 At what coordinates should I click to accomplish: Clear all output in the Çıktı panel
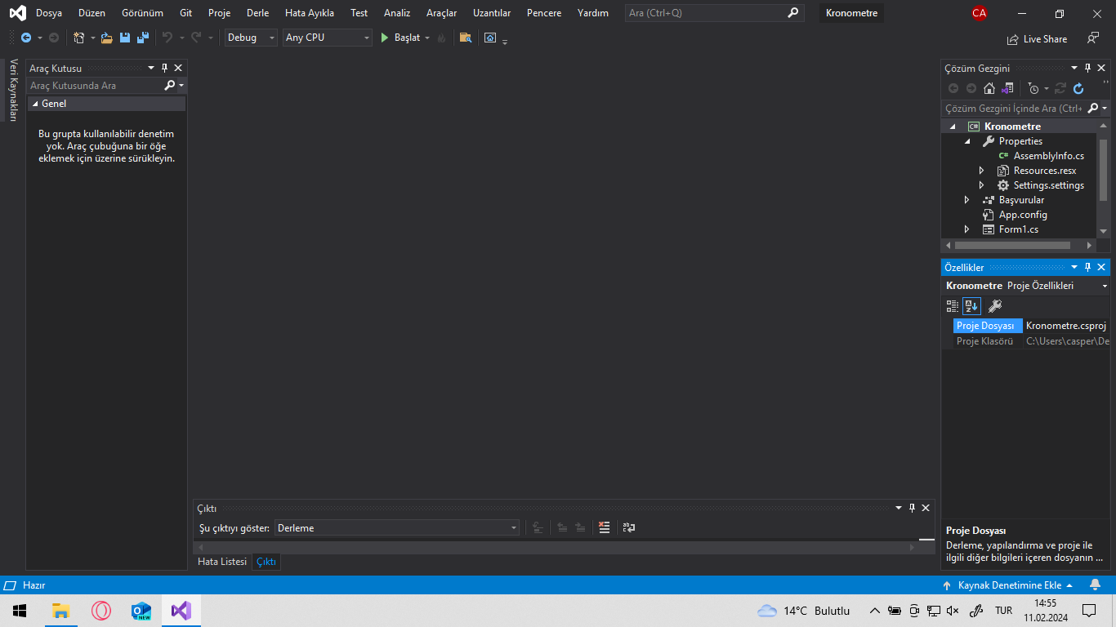pos(605,527)
